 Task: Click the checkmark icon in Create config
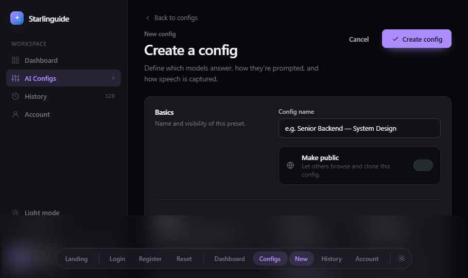pos(395,39)
